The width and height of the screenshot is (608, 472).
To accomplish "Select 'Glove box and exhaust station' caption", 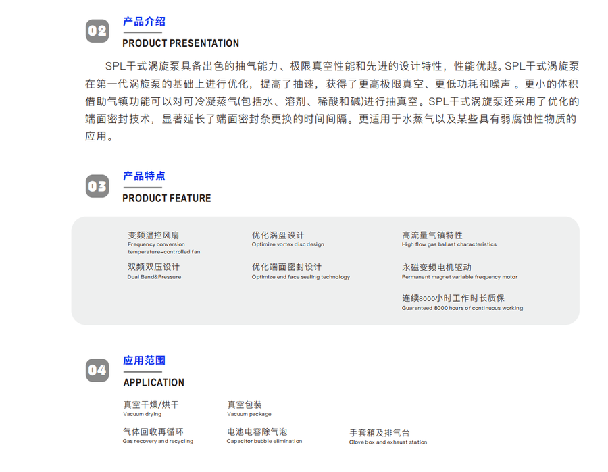I will pos(388,442).
